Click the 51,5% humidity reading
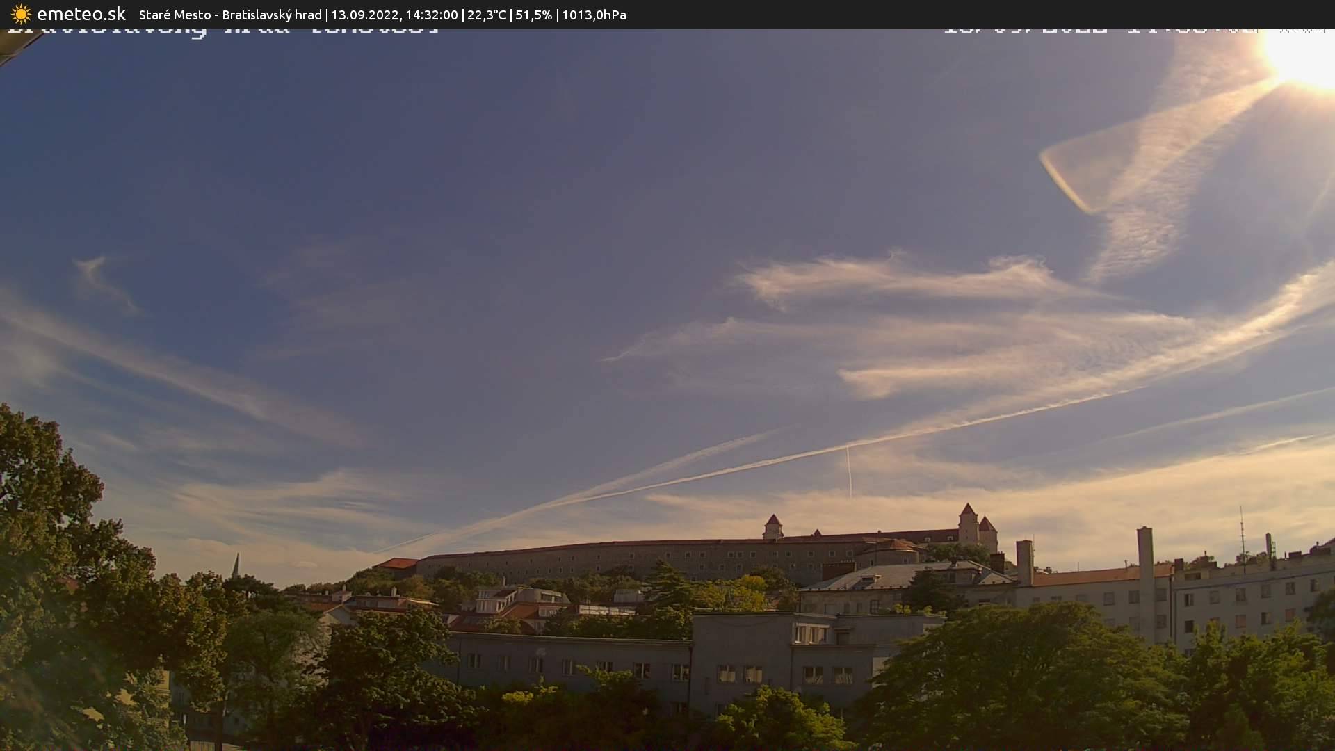Viewport: 1335px width, 751px height. pos(533,15)
